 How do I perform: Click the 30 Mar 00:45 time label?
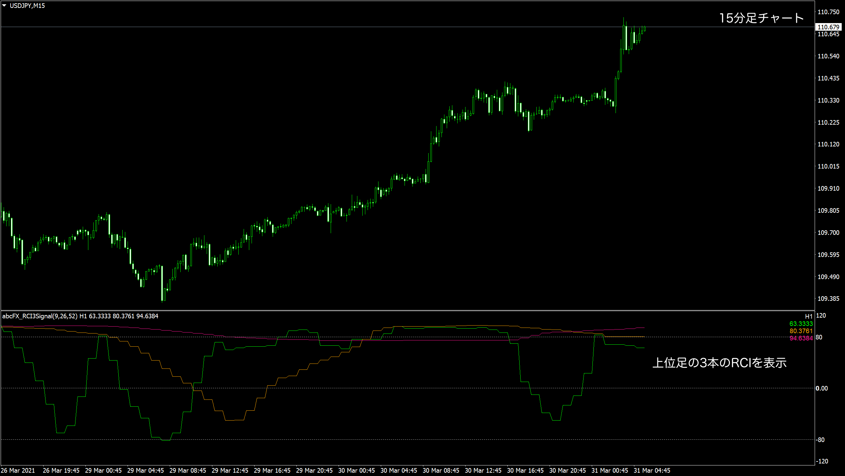click(x=356, y=470)
